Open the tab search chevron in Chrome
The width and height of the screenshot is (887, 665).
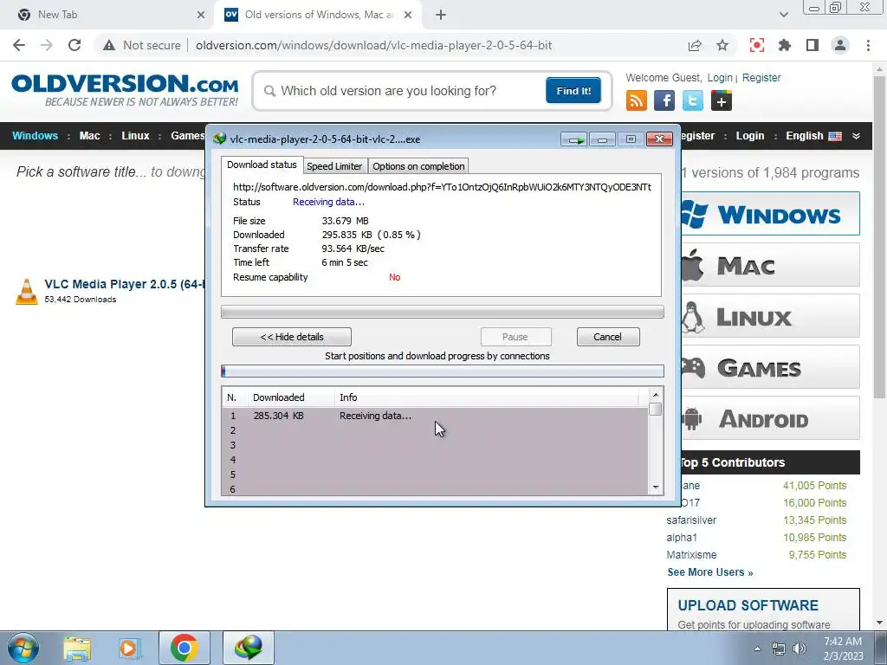coord(783,15)
